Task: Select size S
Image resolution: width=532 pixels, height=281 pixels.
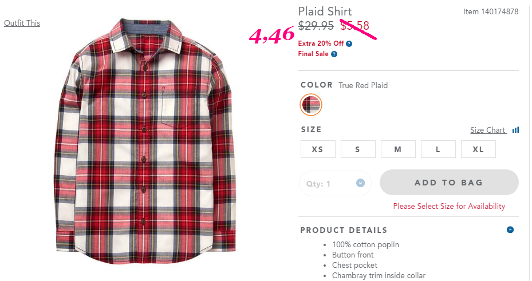Action: pyautogui.click(x=358, y=149)
